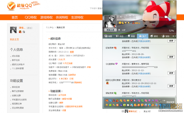Viewport: 184px width, 113px height.
Task: Click the blue diamond icon in icon bar
Action: coord(110,100)
